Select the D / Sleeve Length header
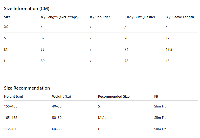This screenshot has height=138, width=200. (x=180, y=17)
